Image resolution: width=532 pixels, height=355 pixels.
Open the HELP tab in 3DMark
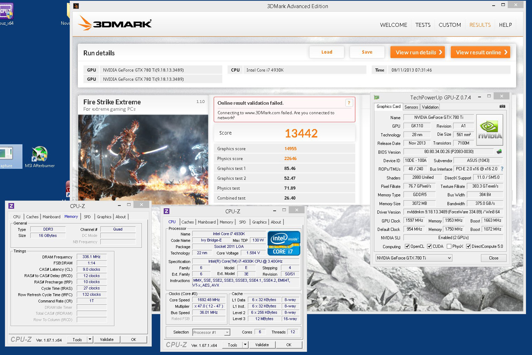point(505,25)
